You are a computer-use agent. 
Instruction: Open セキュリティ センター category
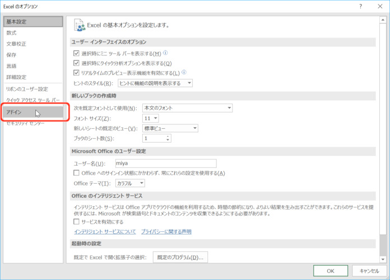(33, 123)
